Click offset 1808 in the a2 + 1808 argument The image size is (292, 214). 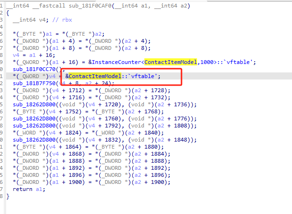click(x=181, y=126)
